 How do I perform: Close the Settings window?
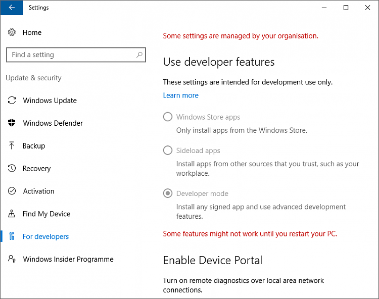[x=368, y=8]
